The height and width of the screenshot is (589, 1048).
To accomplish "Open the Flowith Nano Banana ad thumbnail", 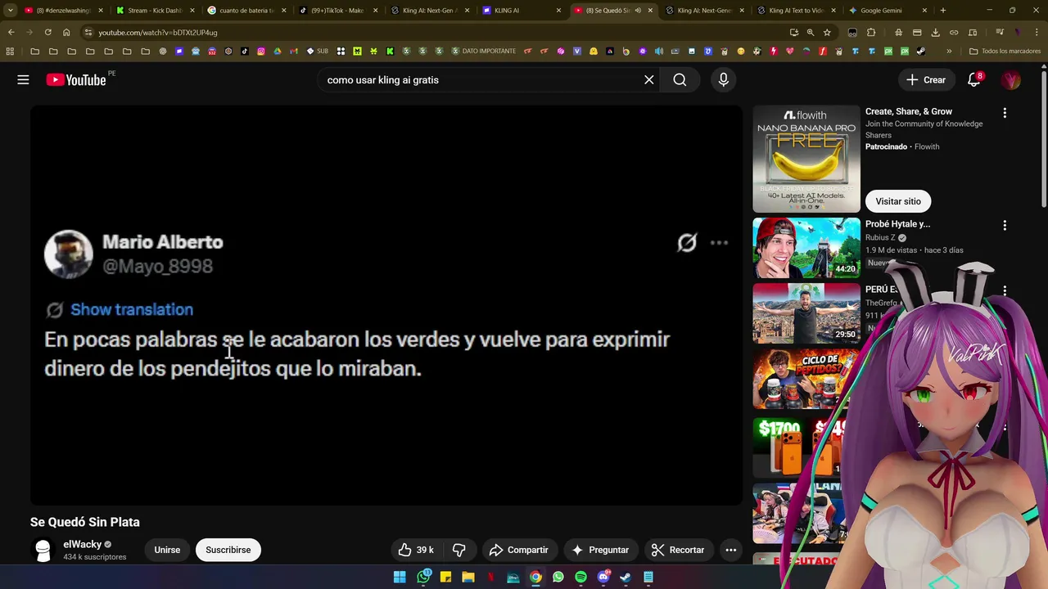I will [806, 159].
